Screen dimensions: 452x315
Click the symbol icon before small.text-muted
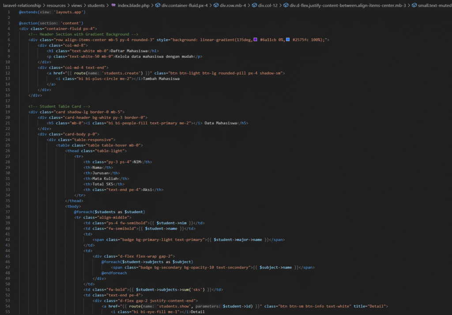(x=408, y=6)
